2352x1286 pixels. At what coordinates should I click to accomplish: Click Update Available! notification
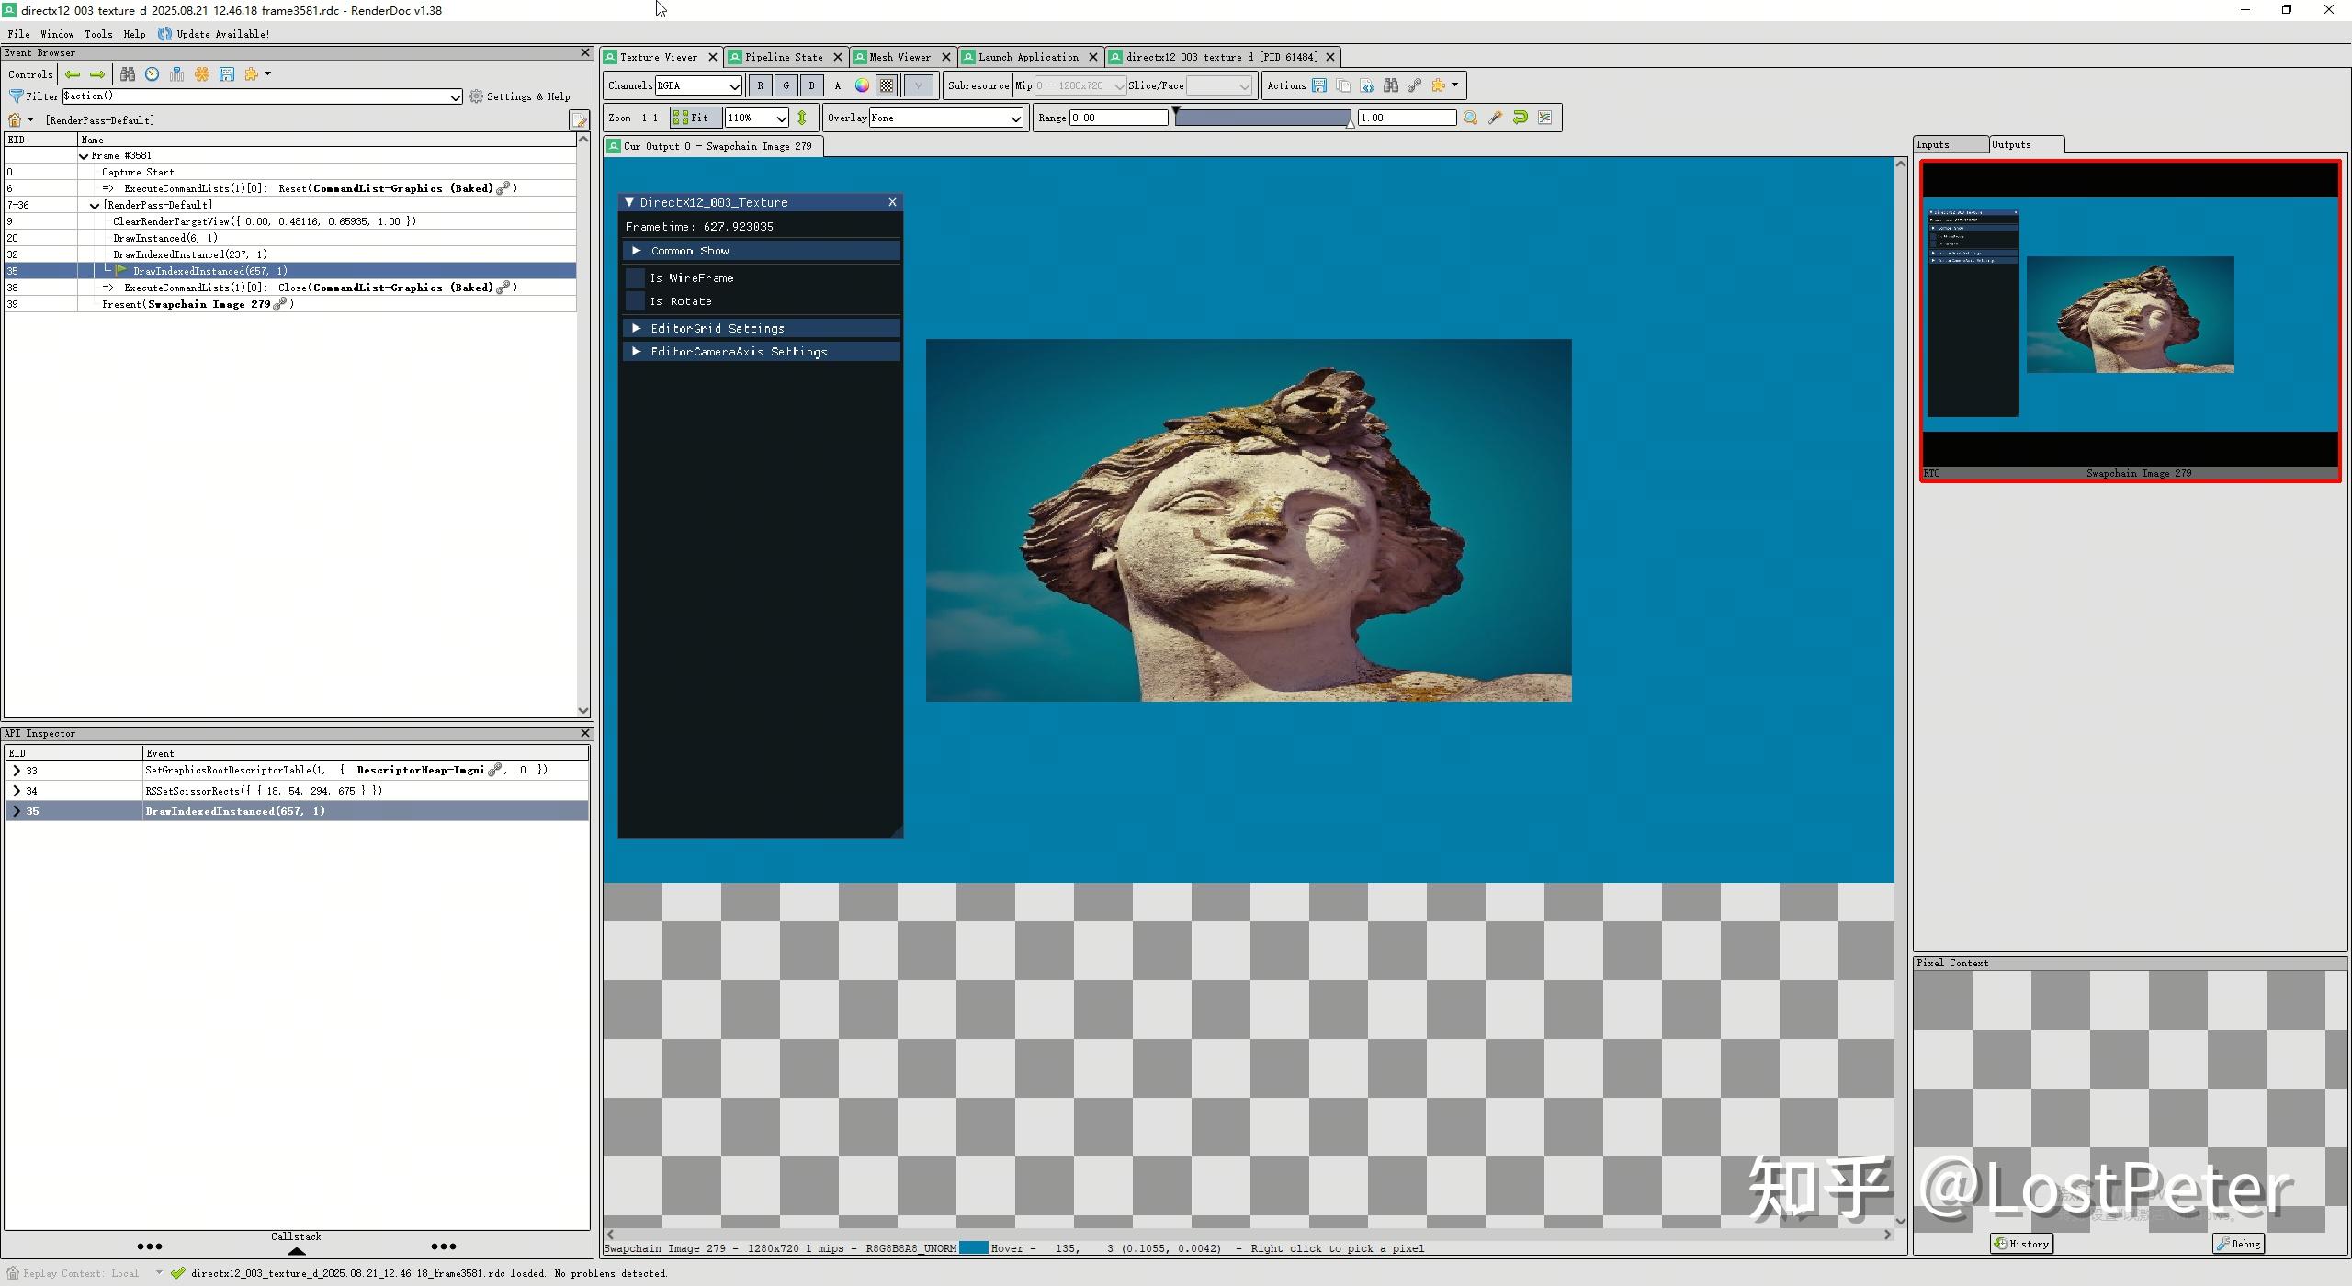coord(214,34)
